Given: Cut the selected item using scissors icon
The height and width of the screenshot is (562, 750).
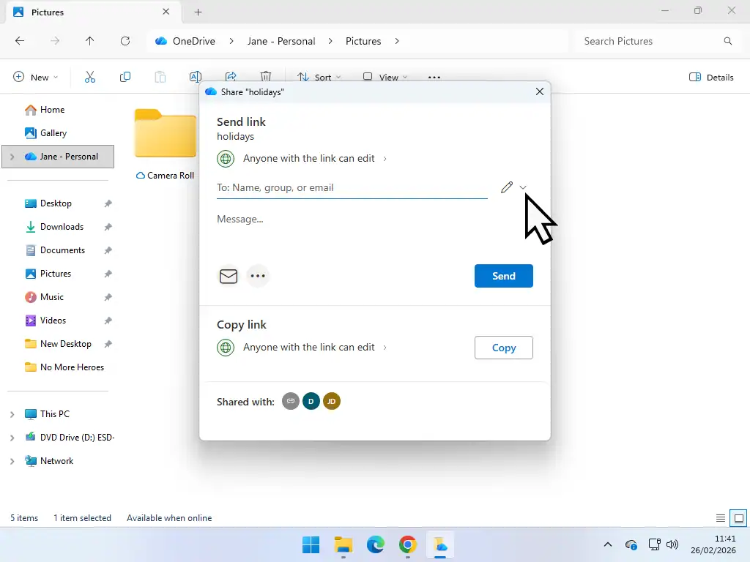Looking at the screenshot, I should tap(90, 76).
